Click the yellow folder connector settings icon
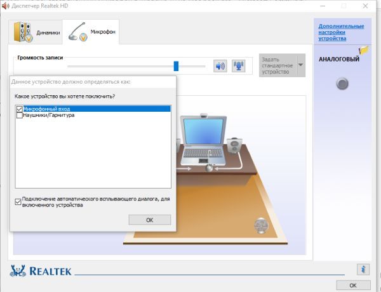The height and width of the screenshot is (292, 381). [364, 50]
